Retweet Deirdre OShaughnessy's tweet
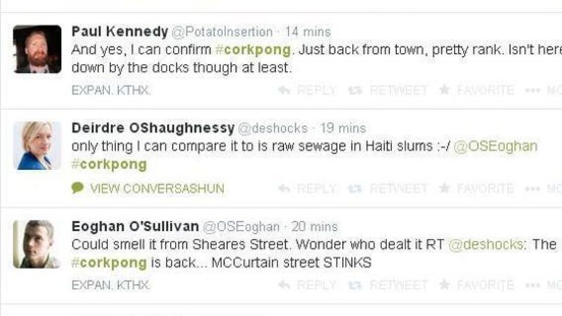This screenshot has height=316, width=562. point(389,188)
